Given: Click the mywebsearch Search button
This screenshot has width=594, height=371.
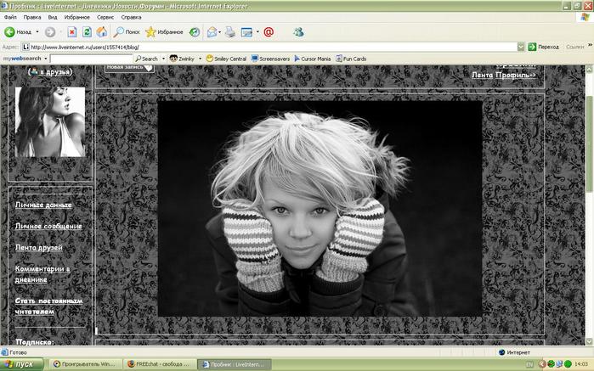Looking at the screenshot, I should coord(147,59).
